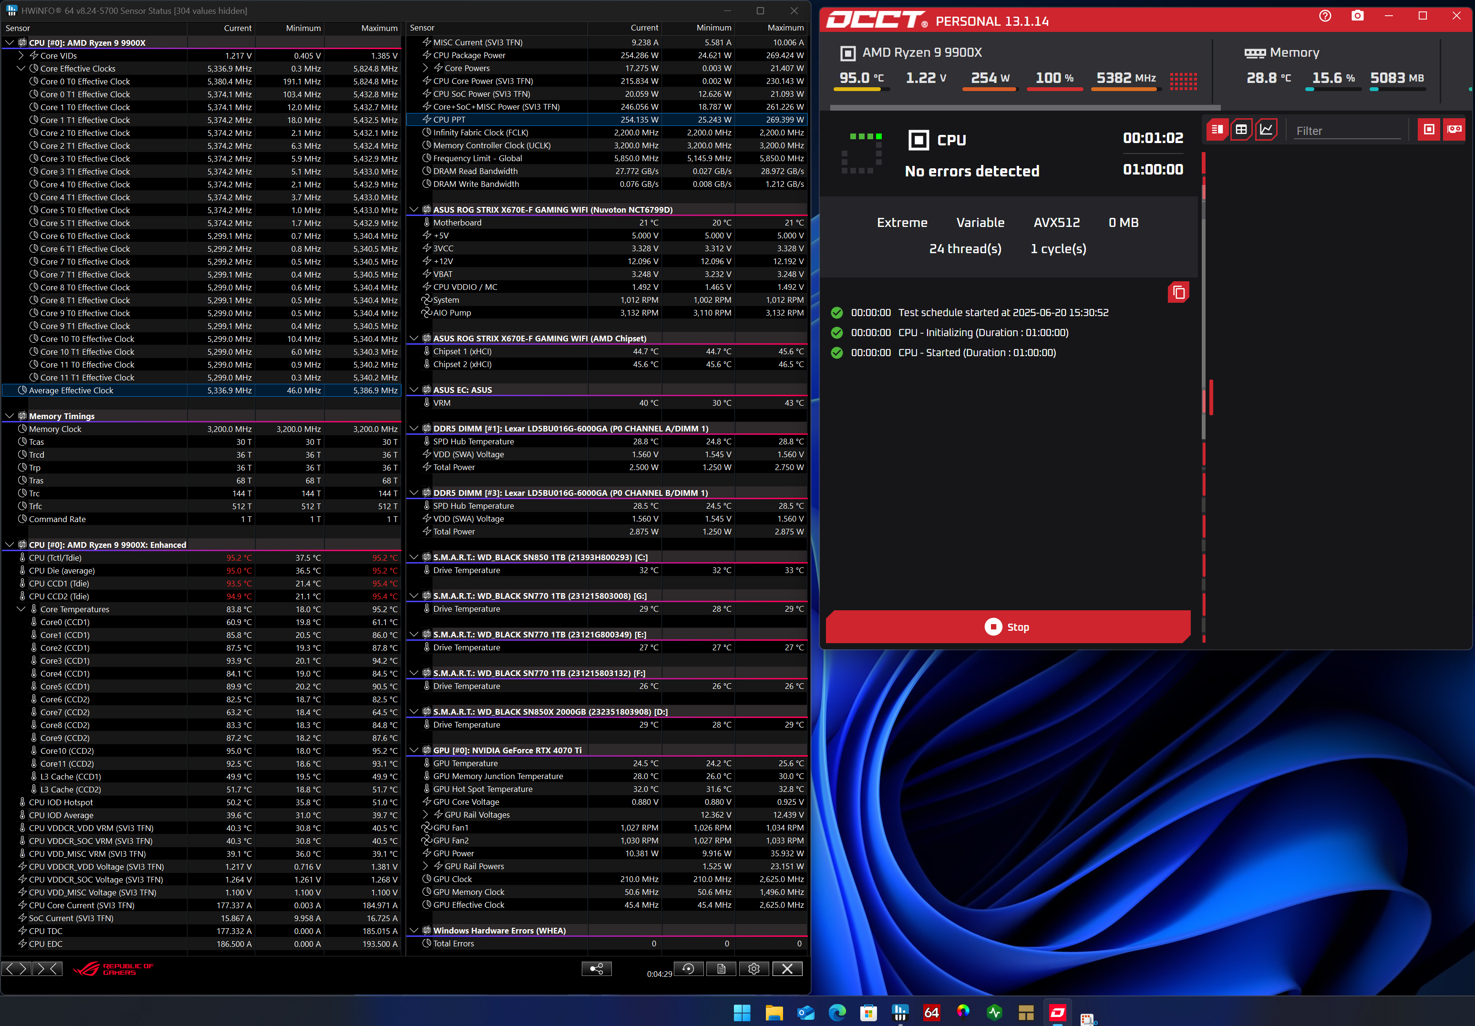Select the Memory Clock timing row
This screenshot has height=1026, width=1475.
point(202,429)
